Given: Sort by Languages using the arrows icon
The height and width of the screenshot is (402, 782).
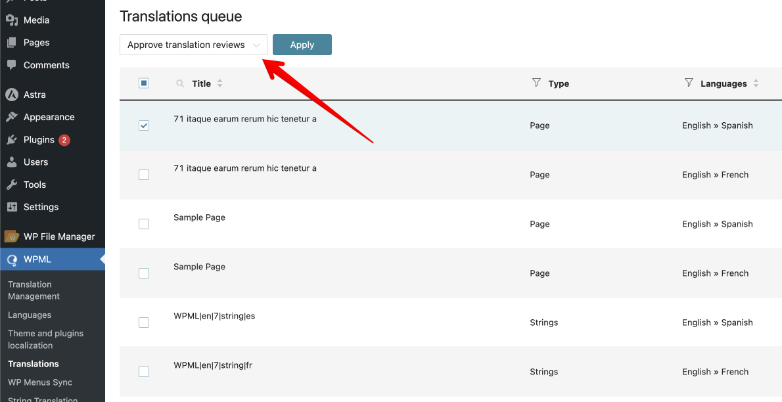Looking at the screenshot, I should [756, 83].
